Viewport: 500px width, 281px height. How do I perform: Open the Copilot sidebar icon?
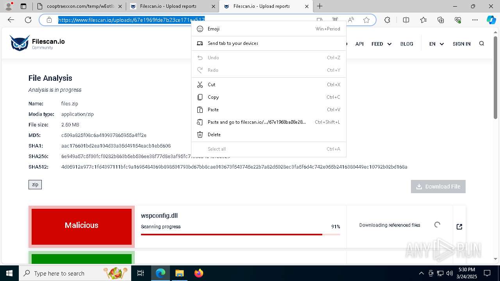[491, 20]
